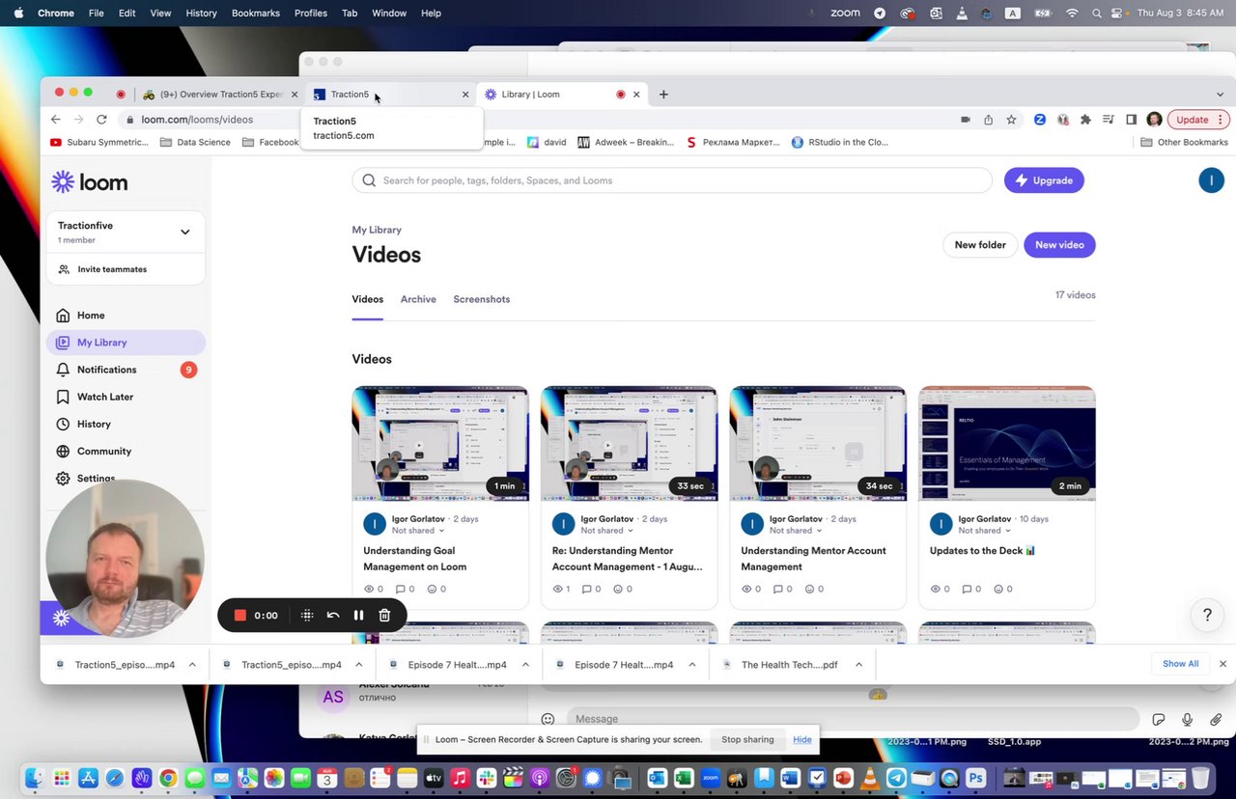Image resolution: width=1236 pixels, height=799 pixels.
Task: Click the New folder button
Action: pyautogui.click(x=980, y=245)
